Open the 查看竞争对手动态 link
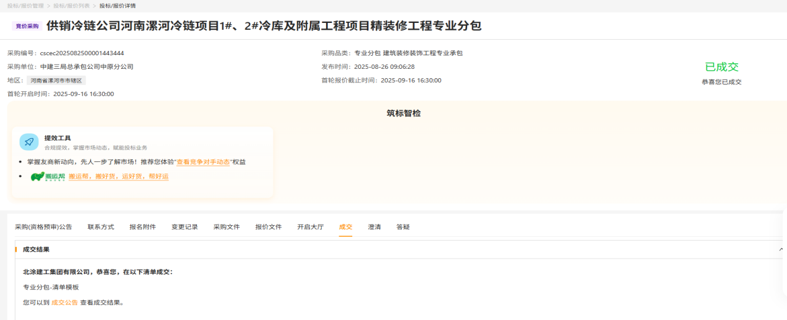Screen dimensions: 787x320 (203, 162)
